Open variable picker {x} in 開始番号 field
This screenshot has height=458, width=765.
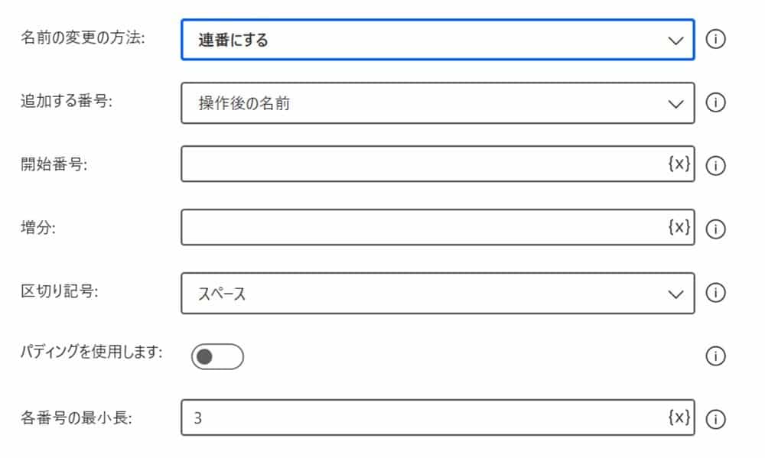pyautogui.click(x=679, y=164)
